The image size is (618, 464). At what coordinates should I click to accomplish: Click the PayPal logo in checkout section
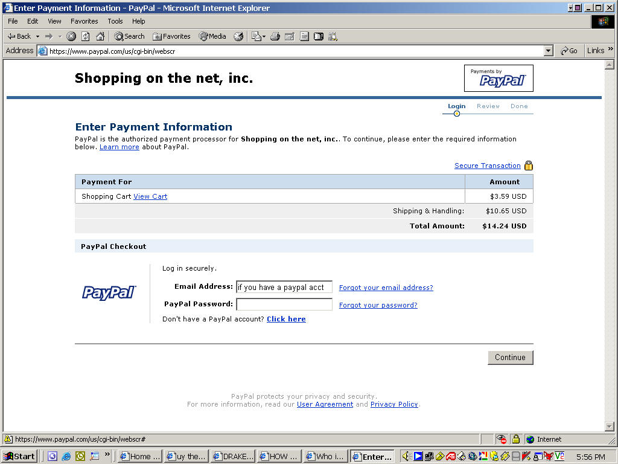[x=109, y=293]
